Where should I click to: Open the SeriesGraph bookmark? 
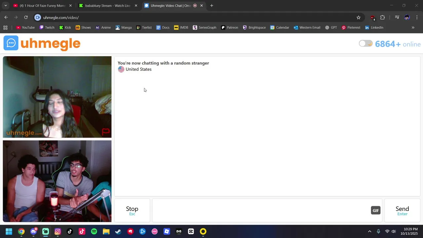(x=205, y=27)
